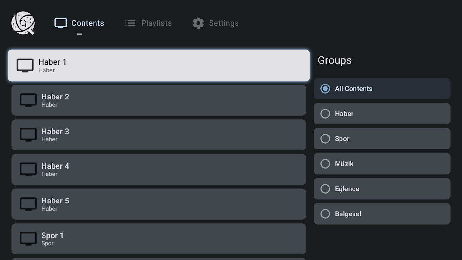Play the Haber 4 channel entry
462x260 pixels.
(x=159, y=169)
